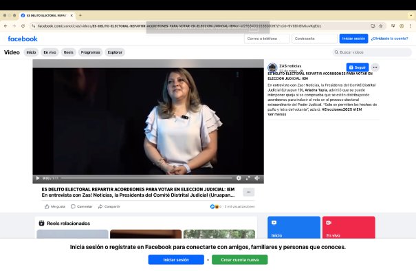Expand the video to fullscreen
416x271 pixels.
248,178
